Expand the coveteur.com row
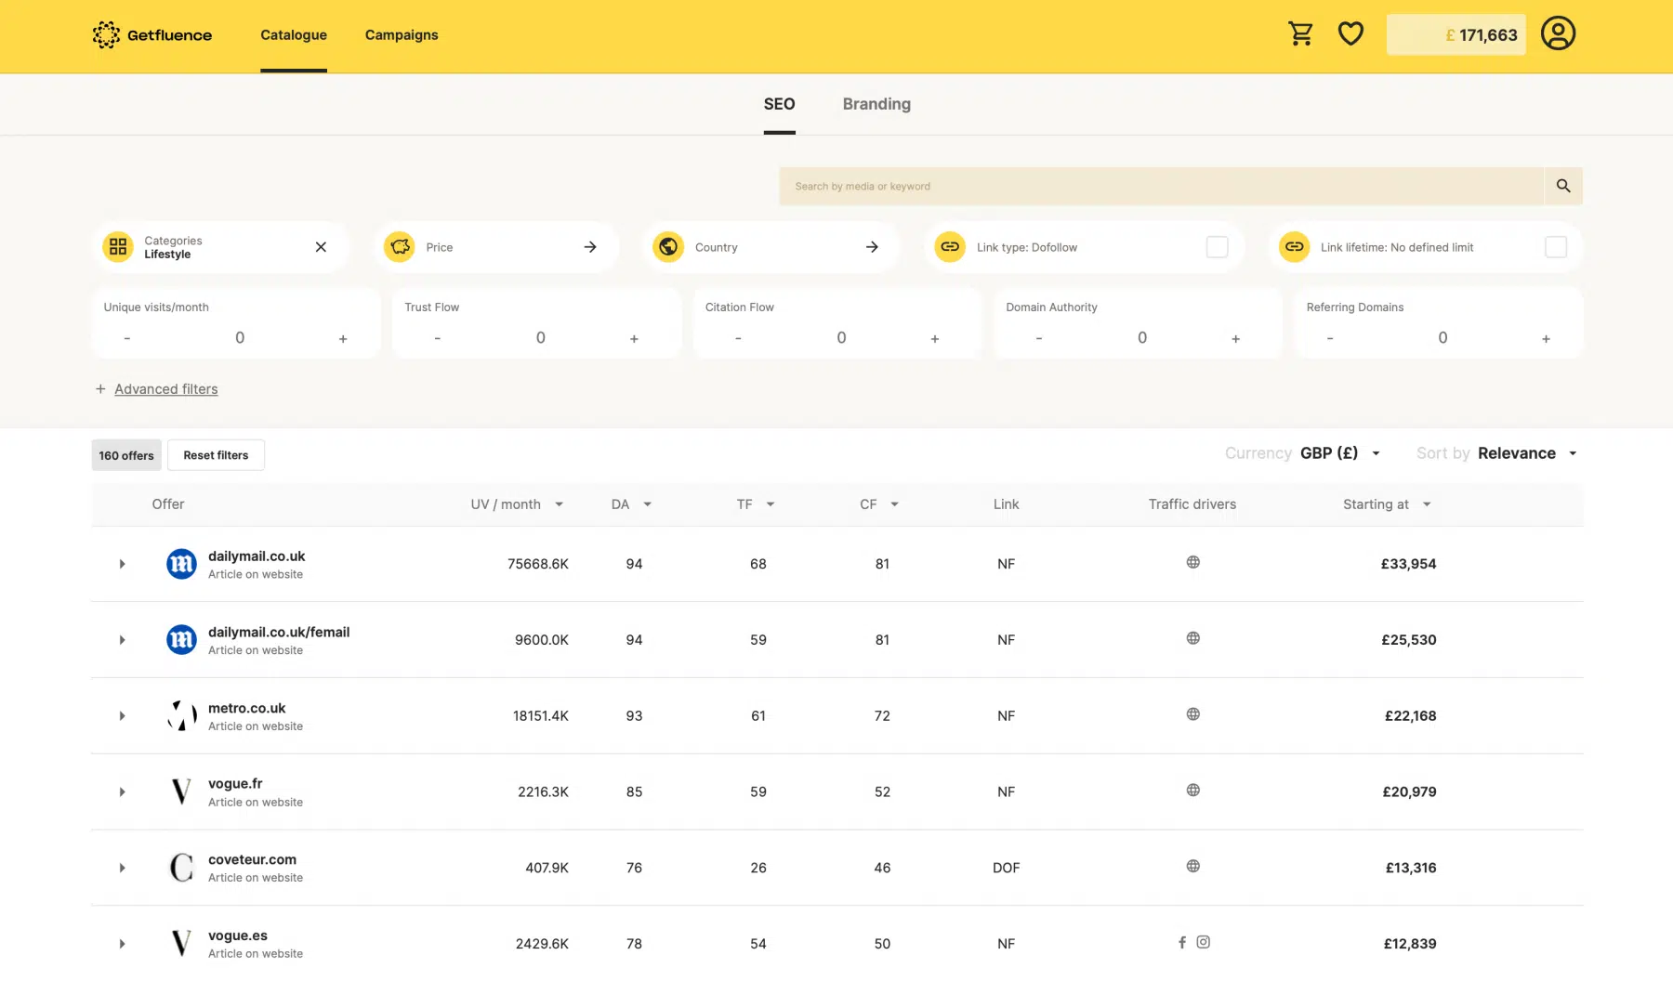Screen dimensions: 1673x981 pyautogui.click(x=122, y=868)
